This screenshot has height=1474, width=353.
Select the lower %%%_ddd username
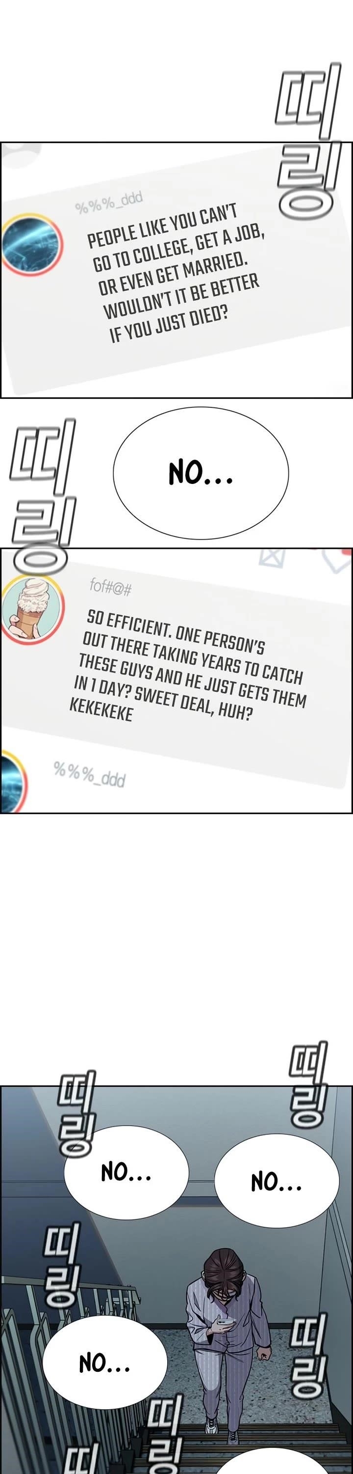tap(90, 774)
